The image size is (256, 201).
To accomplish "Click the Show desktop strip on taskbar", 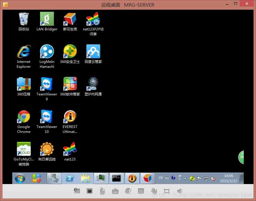I will [242, 178].
